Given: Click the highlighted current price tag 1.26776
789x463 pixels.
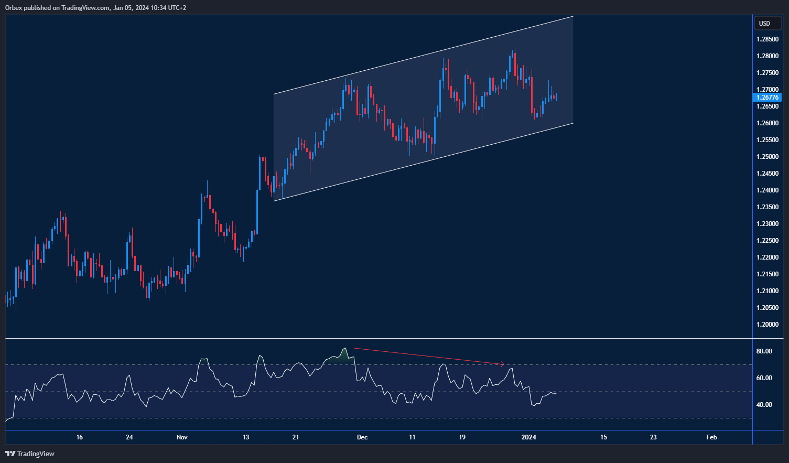Looking at the screenshot, I should point(768,97).
